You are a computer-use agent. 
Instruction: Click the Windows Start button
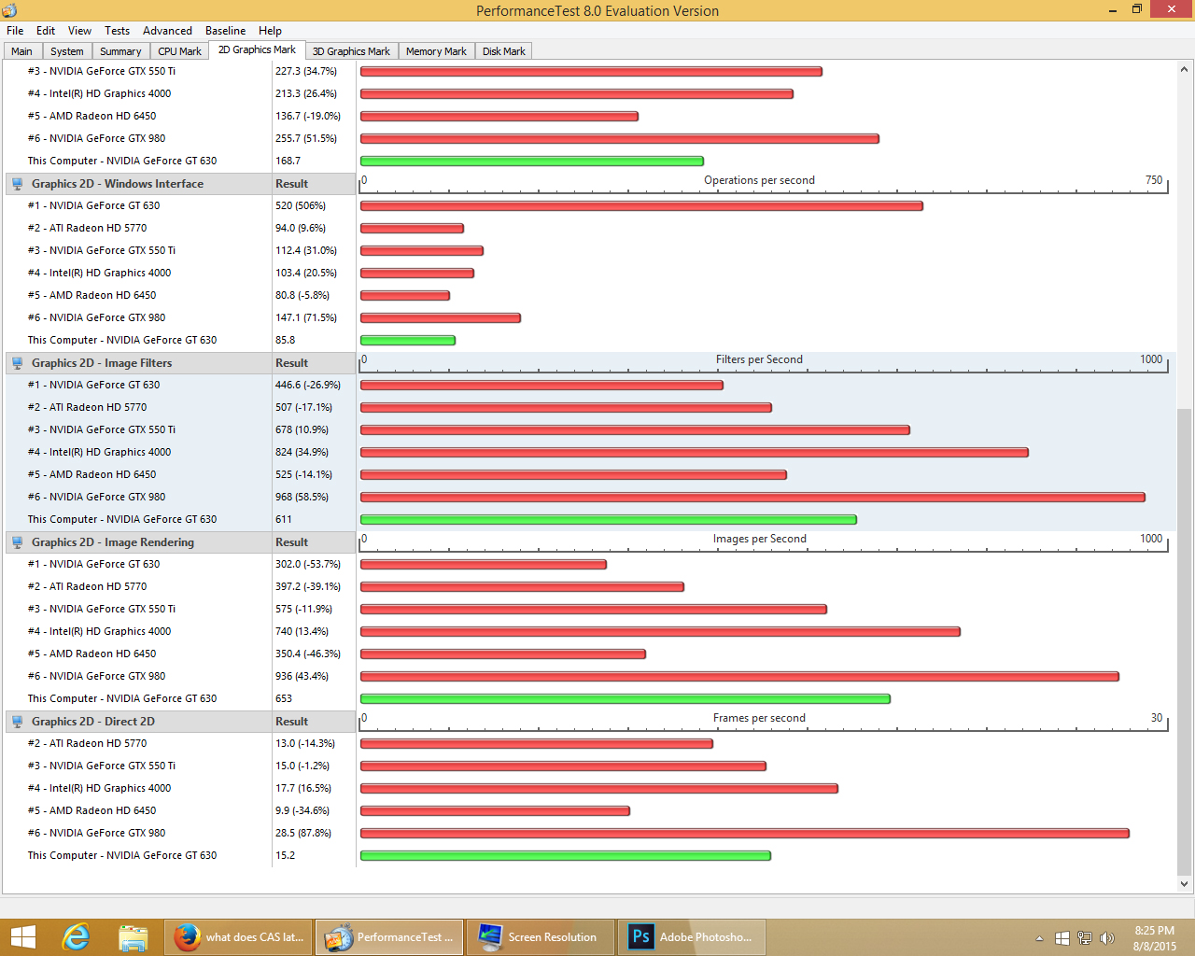pos(22,937)
